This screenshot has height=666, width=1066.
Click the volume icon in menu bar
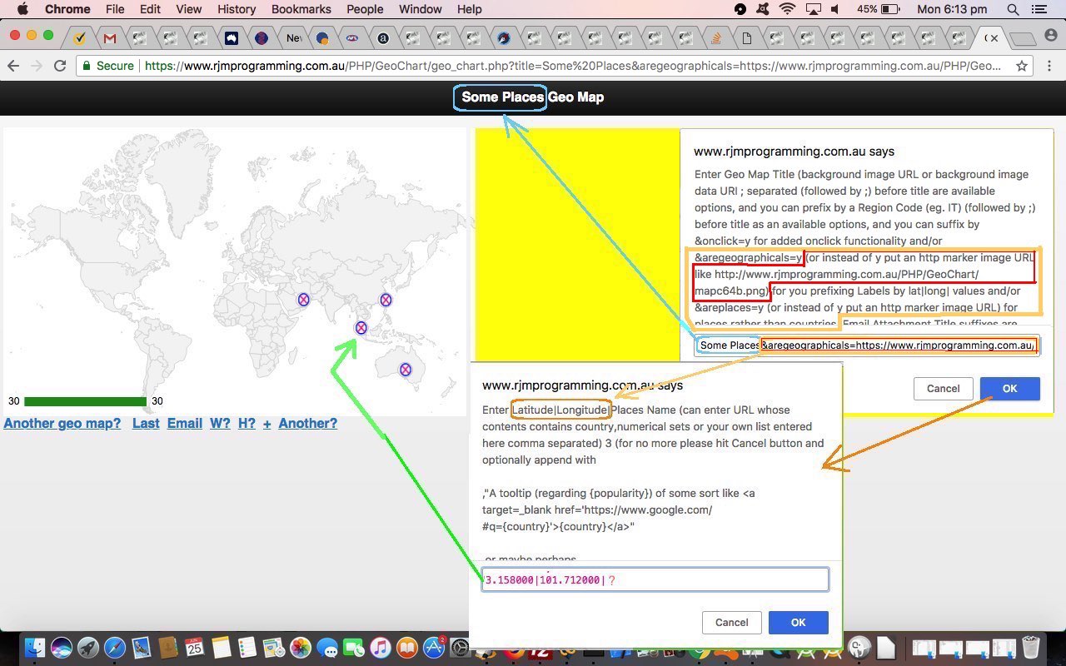coord(835,9)
